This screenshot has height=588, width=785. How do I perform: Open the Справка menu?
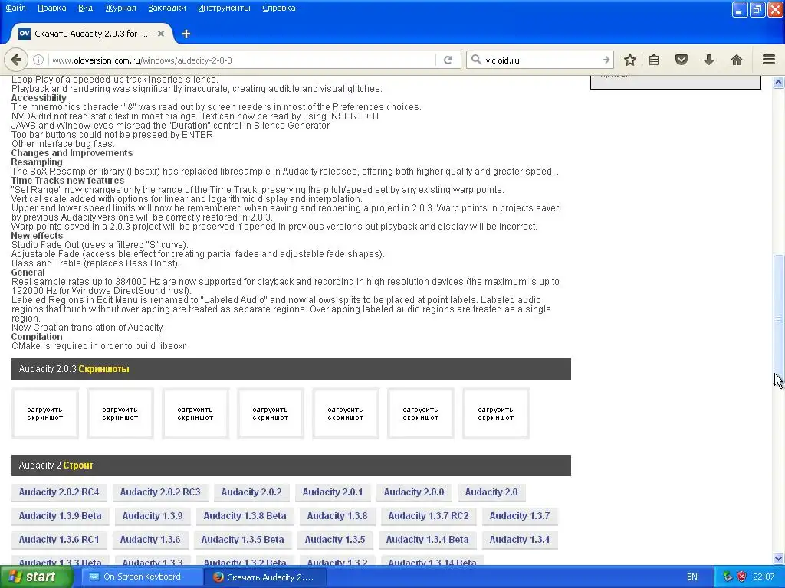(279, 8)
